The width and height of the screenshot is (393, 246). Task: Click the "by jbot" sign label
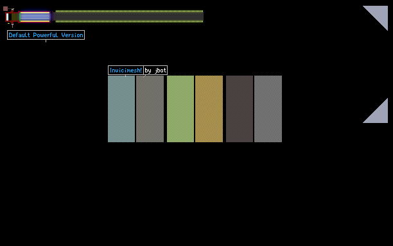coord(155,70)
